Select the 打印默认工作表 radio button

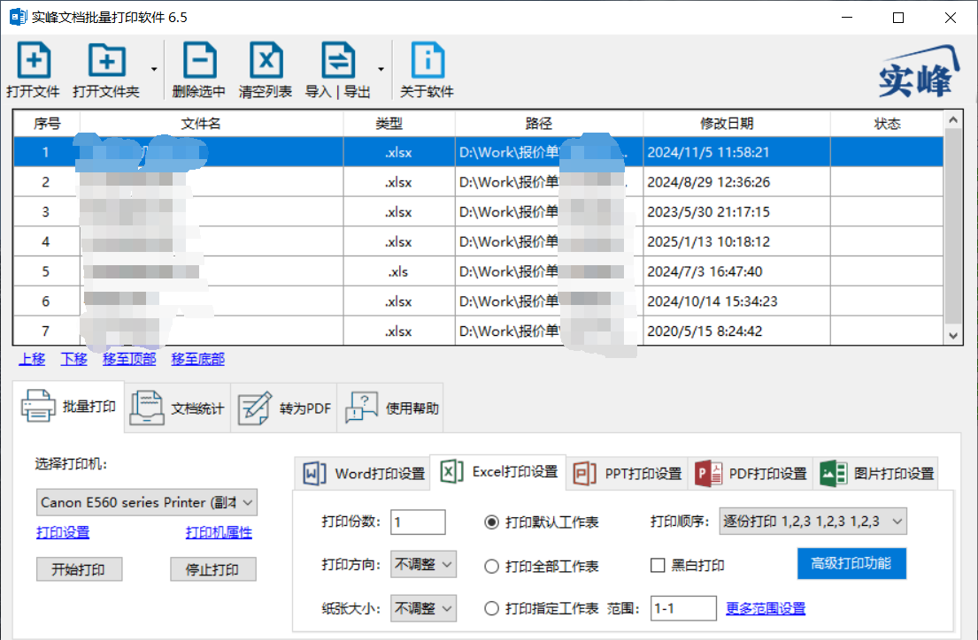(x=491, y=522)
